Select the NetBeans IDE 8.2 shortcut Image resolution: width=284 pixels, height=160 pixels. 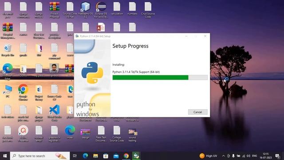pyautogui.click(x=86, y=10)
